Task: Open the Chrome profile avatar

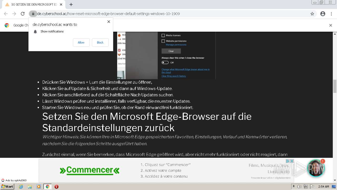Action: coord(323,14)
